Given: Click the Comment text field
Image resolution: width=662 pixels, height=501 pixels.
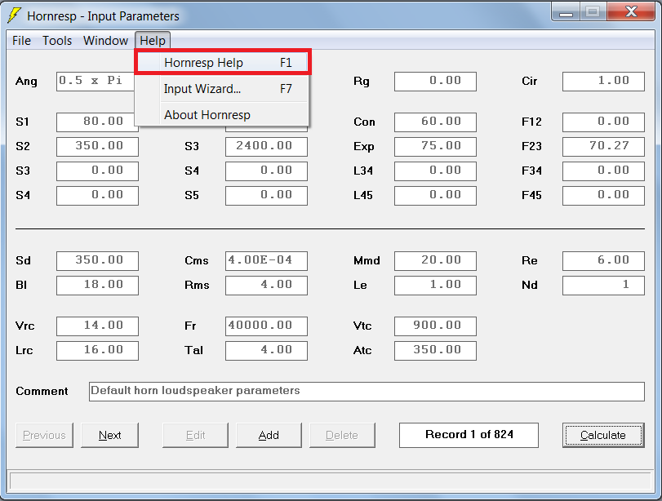Looking at the screenshot, I should (367, 392).
